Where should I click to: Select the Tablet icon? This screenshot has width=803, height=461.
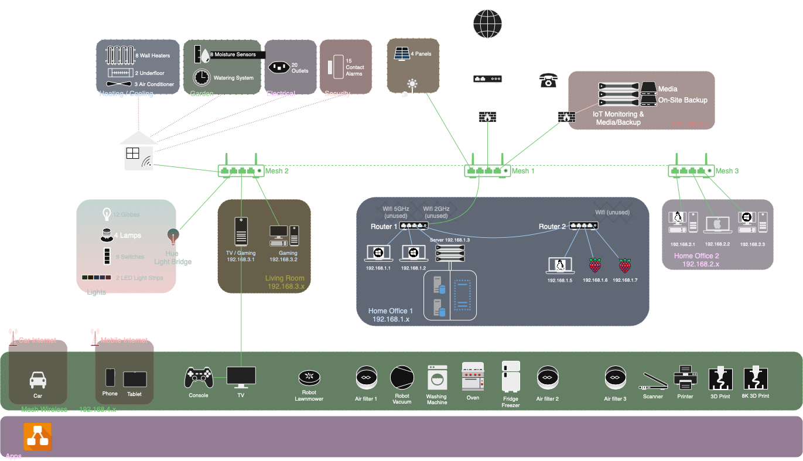coord(135,379)
